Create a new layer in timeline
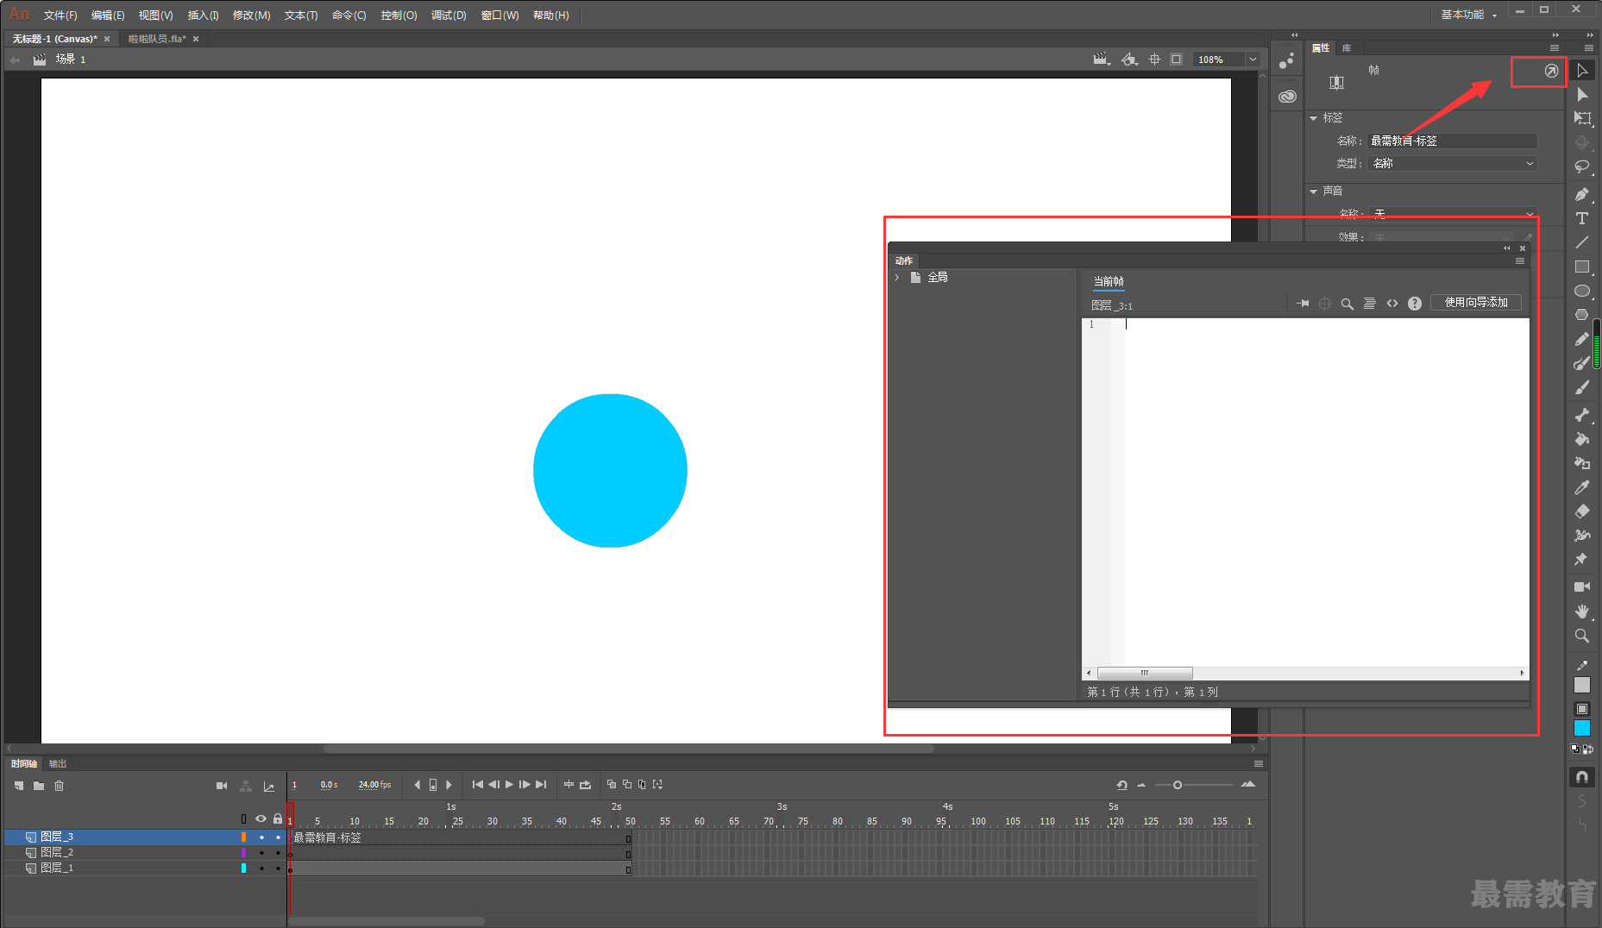 (19, 786)
